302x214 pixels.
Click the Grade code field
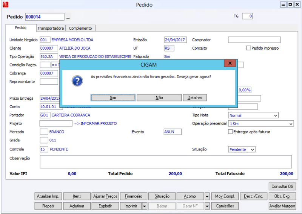tap(44, 140)
